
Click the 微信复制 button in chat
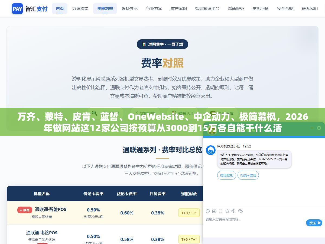pyautogui.click(x=227, y=175)
